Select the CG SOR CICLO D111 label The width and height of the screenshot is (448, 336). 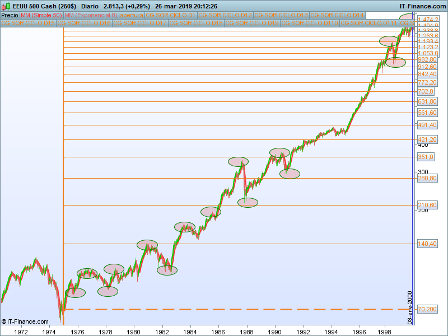369,23
